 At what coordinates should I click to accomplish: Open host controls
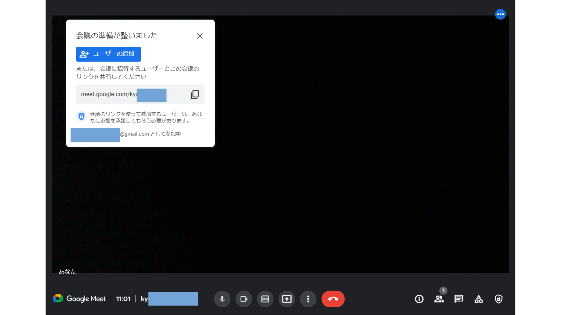[498, 299]
